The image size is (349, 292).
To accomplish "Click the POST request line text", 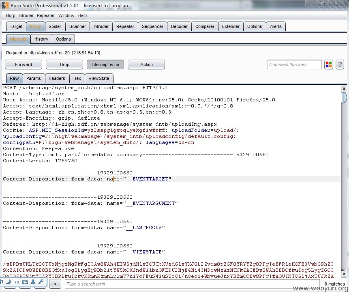I will tap(86, 88).
